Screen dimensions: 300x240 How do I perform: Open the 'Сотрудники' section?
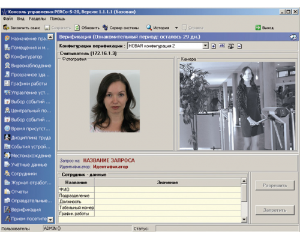click(20, 173)
